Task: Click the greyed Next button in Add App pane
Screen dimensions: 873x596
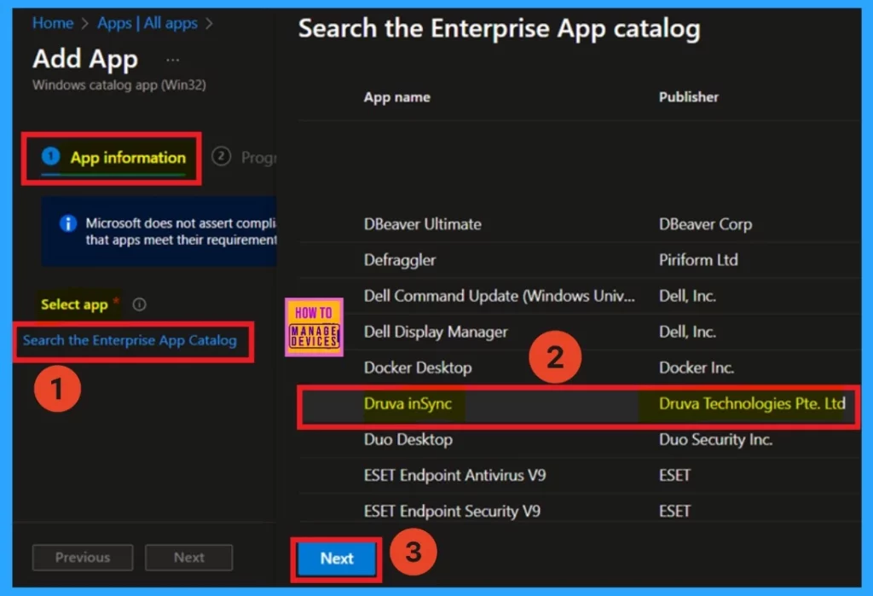Action: (x=188, y=558)
